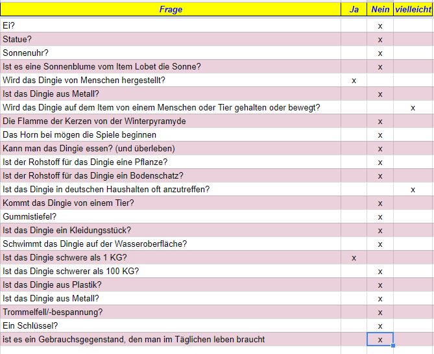Select the 'vielleicht' column header
The width and height of the screenshot is (434, 354).
[413, 10]
